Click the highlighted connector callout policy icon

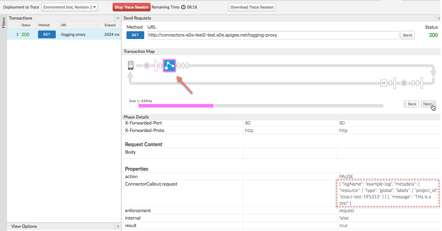(x=169, y=66)
